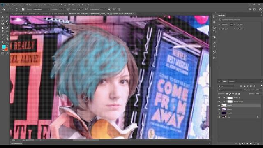Screen dimensions: 263x148
Task: Toggle visibility of Слой 3
Action: pos(219,105)
